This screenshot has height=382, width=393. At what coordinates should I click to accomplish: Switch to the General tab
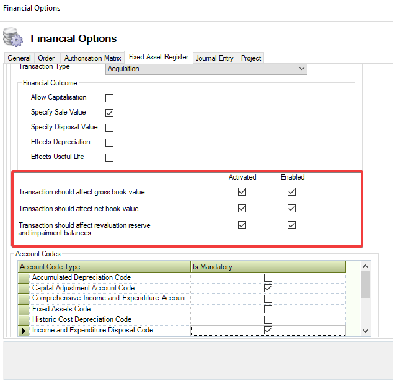19,58
